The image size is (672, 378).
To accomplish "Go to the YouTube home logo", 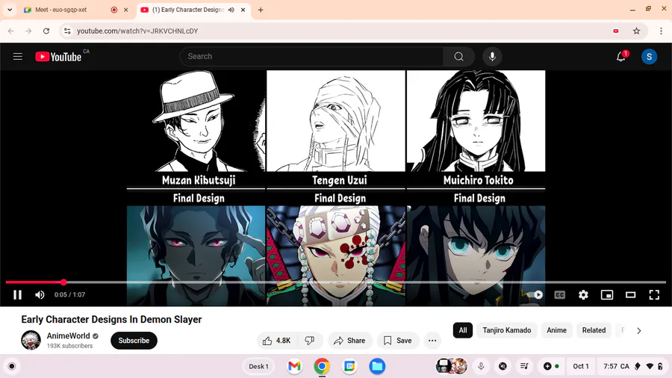I will [x=58, y=57].
